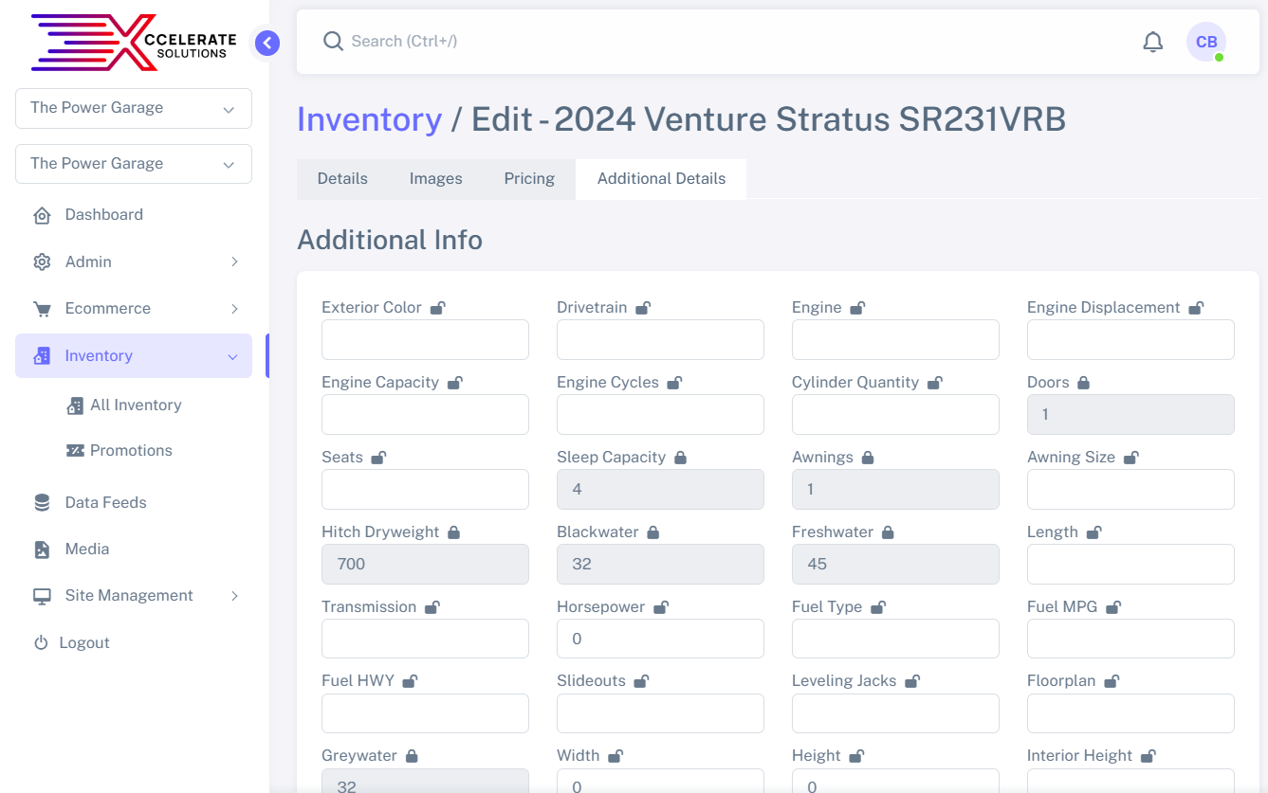Toggle the lock next to Exterior Color
1268x793 pixels.
pyautogui.click(x=437, y=308)
